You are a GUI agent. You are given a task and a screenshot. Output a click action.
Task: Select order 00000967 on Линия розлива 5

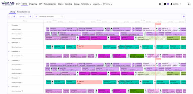tap(137, 56)
